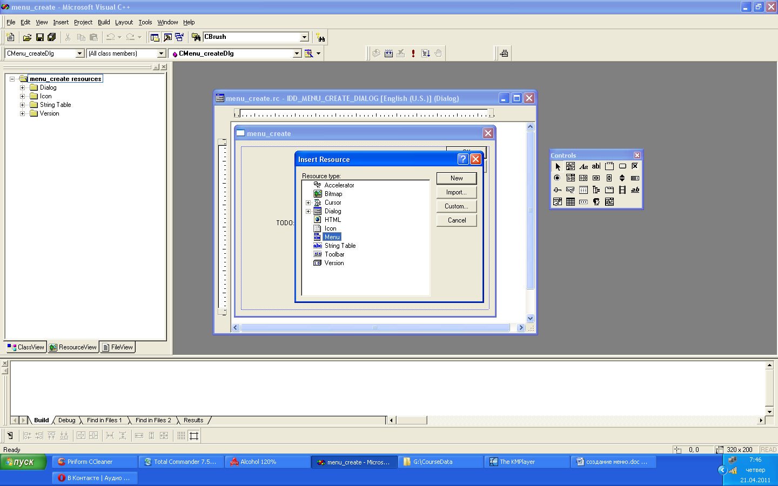The width and height of the screenshot is (778, 486).
Task: Switch to Total Commander taskbar button
Action: click(x=181, y=462)
